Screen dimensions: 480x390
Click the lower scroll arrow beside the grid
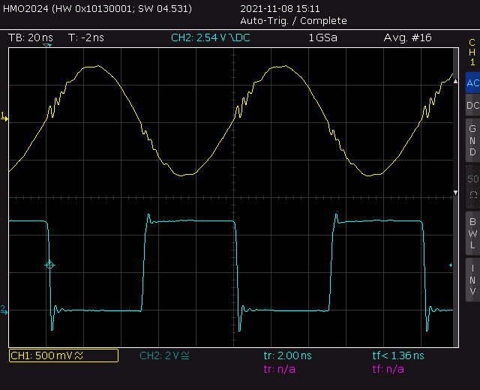[x=455, y=193]
